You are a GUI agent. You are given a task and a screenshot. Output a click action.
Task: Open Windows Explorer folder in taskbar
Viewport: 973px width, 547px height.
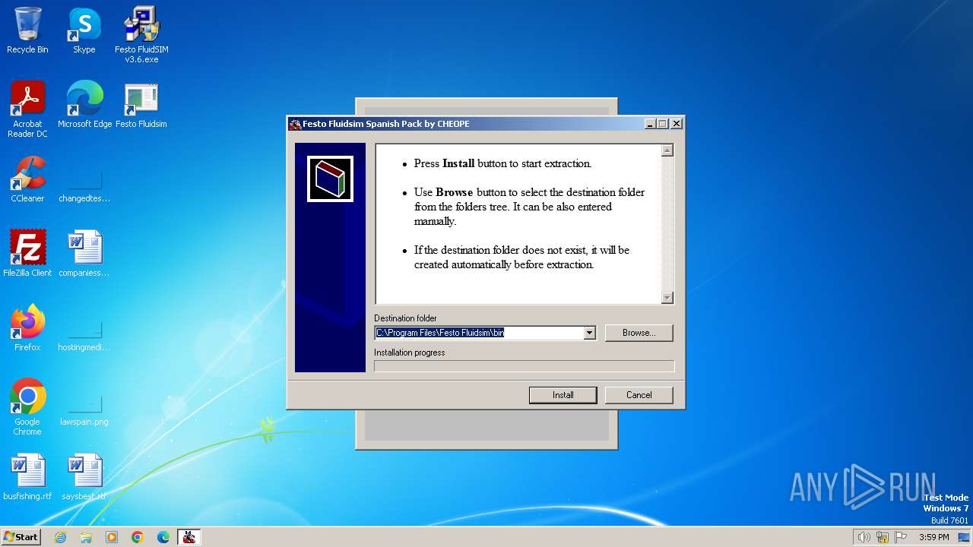pos(86,537)
